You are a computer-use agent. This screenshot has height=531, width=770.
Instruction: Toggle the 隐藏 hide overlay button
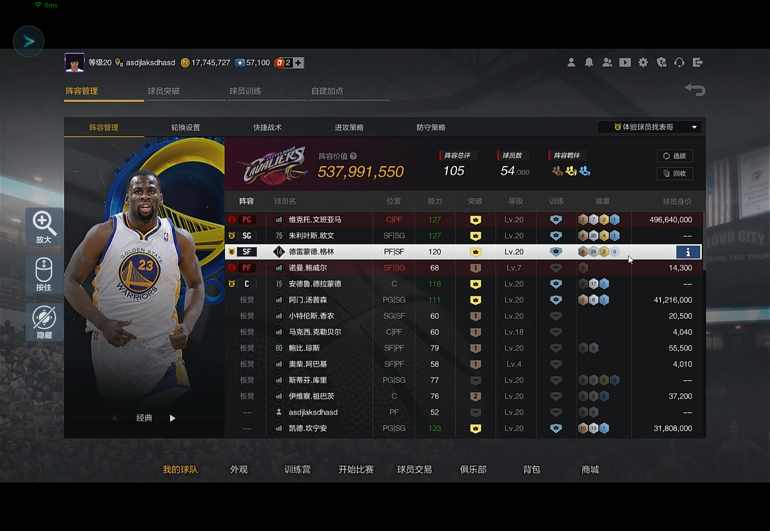click(44, 322)
